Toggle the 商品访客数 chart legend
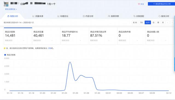The image size is (175, 100). (10, 55)
